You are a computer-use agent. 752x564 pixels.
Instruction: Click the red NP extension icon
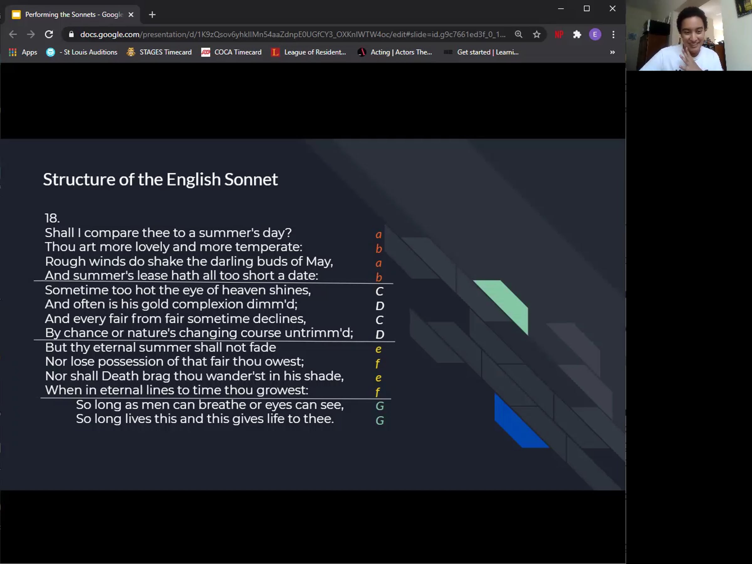coord(559,34)
